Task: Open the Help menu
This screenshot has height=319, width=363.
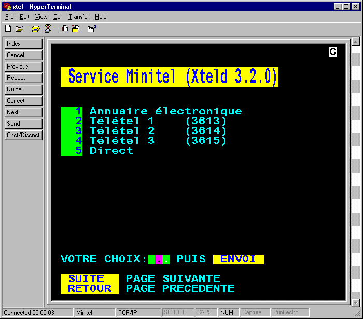Action: (101, 17)
